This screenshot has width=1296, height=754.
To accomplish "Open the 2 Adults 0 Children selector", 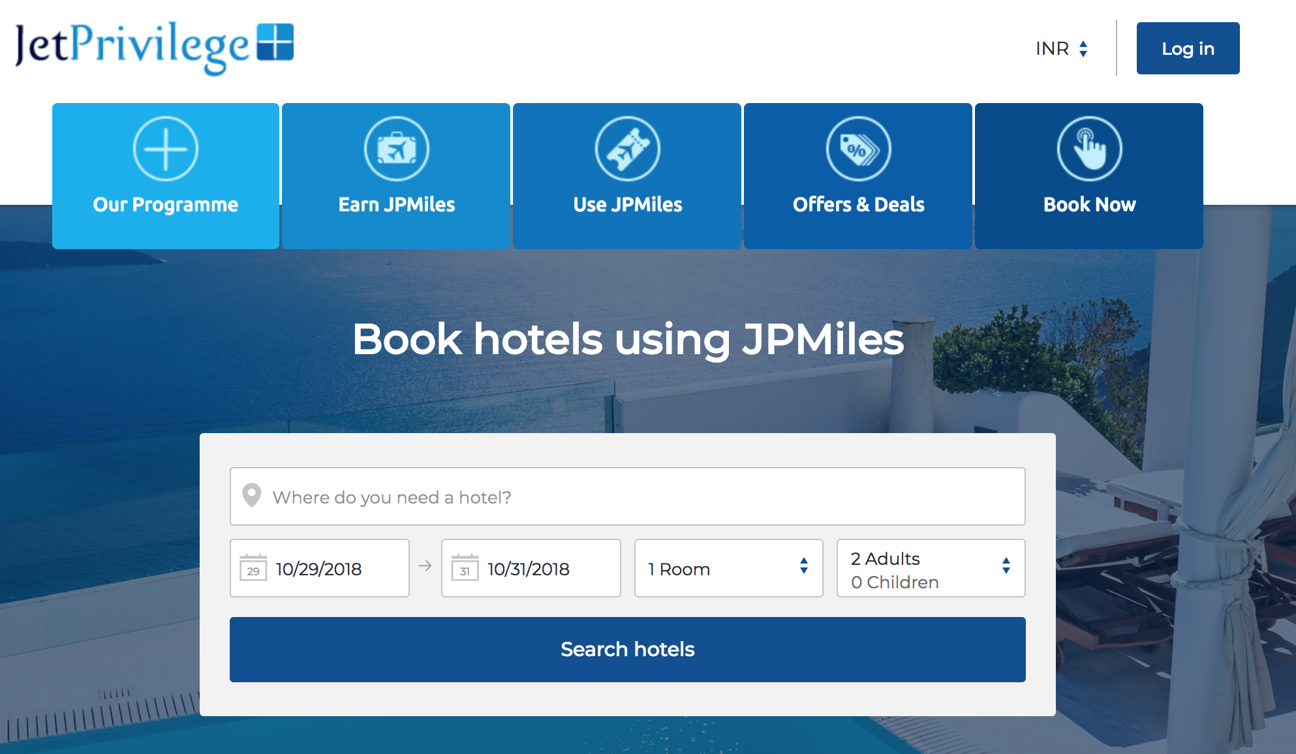I will 931,568.
